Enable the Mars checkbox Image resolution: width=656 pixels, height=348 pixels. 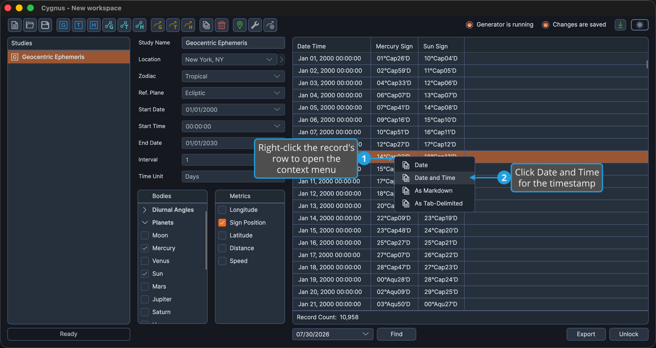[x=145, y=287]
